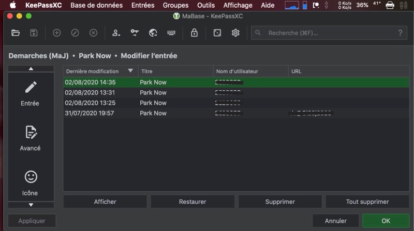414x231 pixels.
Task: Click the copy password key icon
Action: pos(135,33)
